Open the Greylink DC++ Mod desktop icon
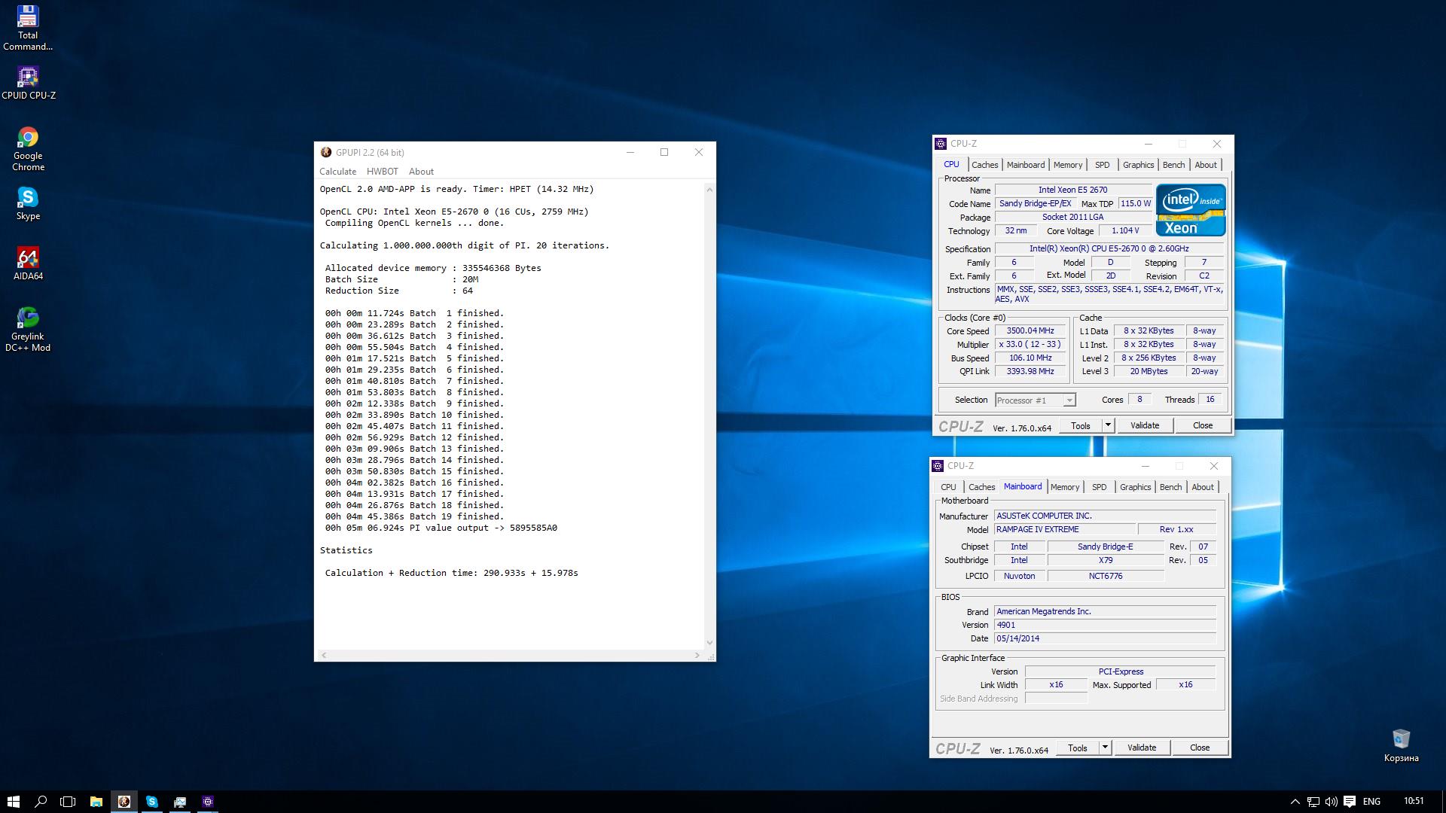 [28, 330]
